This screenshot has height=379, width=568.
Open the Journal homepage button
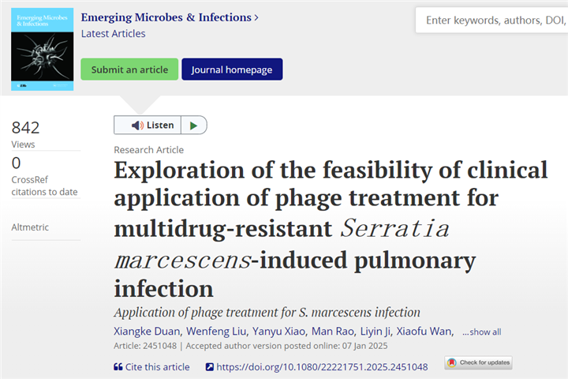click(x=232, y=69)
